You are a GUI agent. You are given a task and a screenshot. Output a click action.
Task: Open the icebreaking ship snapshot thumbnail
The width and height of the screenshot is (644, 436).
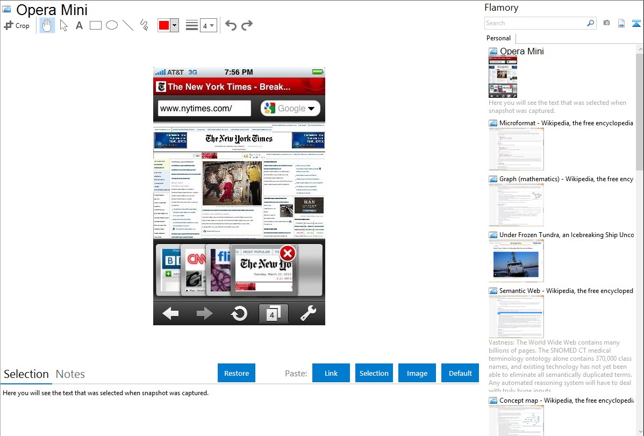click(x=516, y=261)
